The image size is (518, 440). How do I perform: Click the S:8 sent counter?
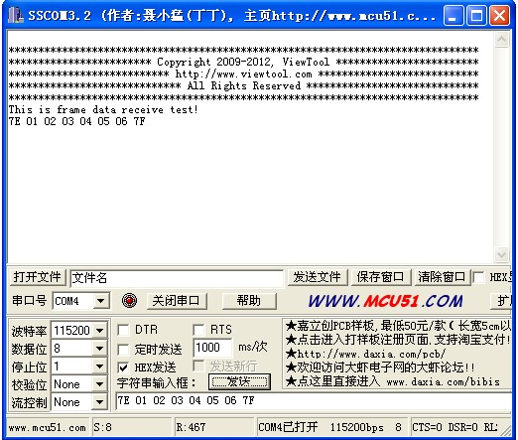[132, 427]
